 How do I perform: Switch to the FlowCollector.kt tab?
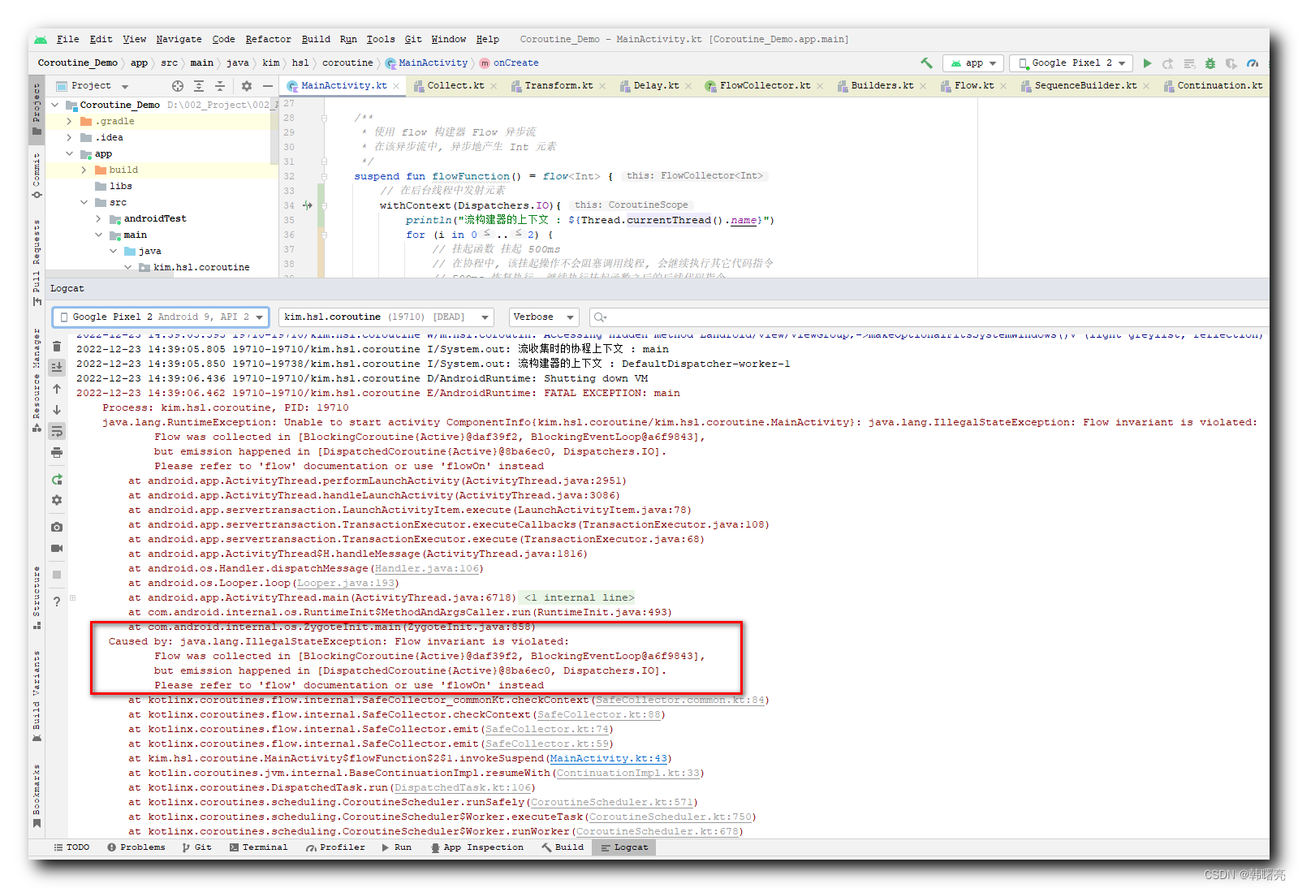click(x=765, y=86)
